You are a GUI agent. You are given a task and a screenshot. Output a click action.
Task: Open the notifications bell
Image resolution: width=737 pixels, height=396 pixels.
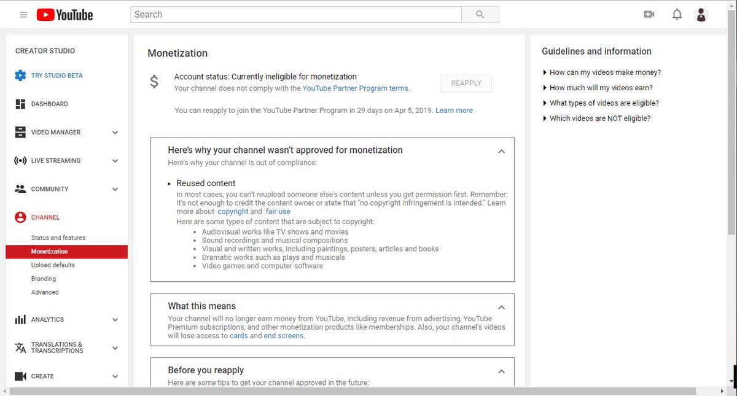(x=677, y=14)
